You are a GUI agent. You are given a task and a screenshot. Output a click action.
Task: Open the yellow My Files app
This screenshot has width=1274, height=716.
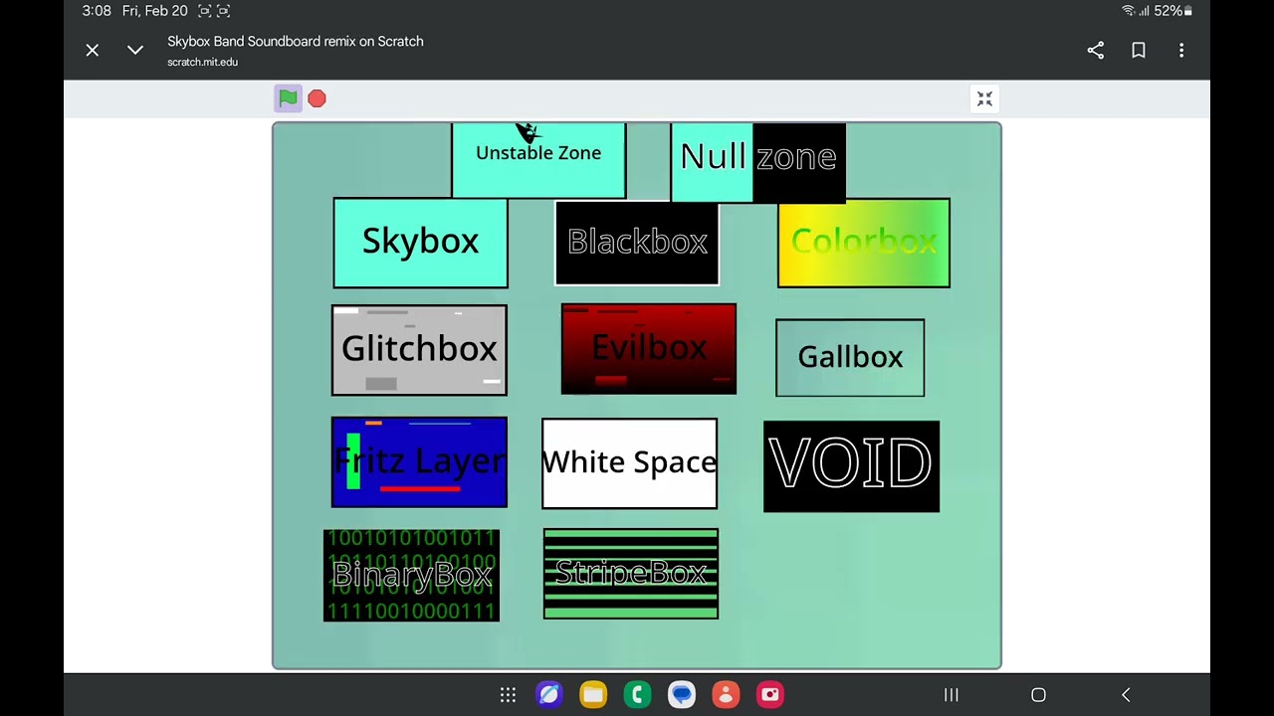point(593,695)
